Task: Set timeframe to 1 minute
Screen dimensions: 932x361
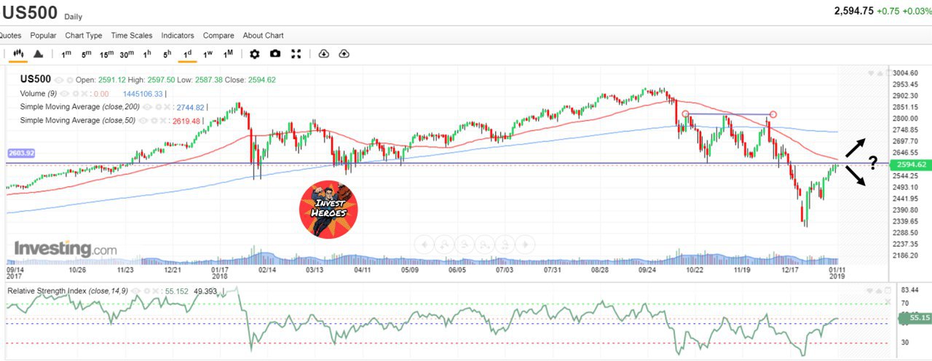Action: pos(66,54)
